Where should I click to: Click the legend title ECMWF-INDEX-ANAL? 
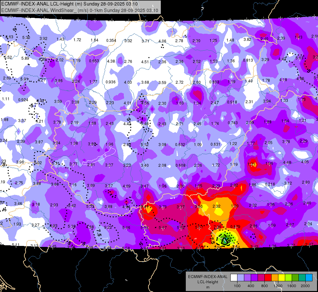coord(208,277)
